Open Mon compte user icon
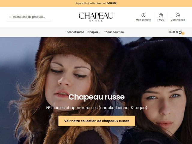Viewport: 192px width, 144px height. tap(143, 15)
